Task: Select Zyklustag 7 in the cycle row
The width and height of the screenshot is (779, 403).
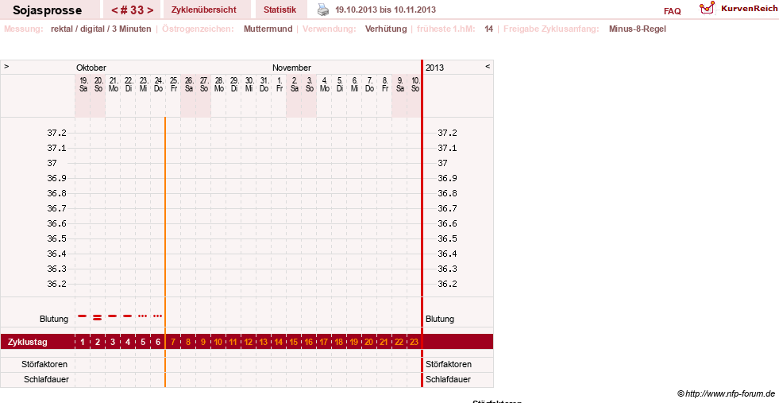Action: pos(173,342)
